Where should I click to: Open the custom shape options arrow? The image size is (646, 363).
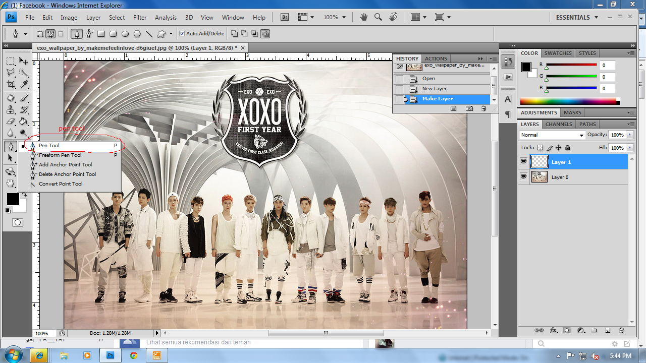[171, 34]
